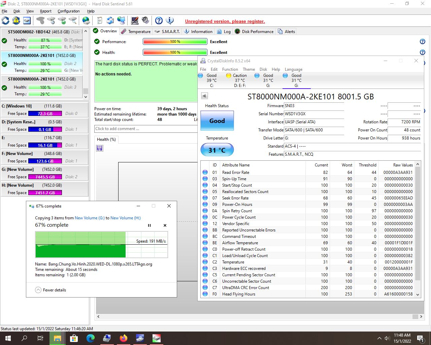Click the New Volume (G:) link in copy dialog

(90, 218)
